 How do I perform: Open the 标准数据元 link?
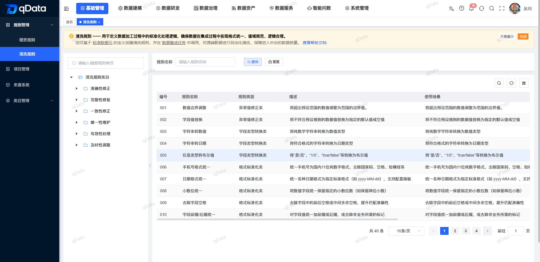click(102, 43)
